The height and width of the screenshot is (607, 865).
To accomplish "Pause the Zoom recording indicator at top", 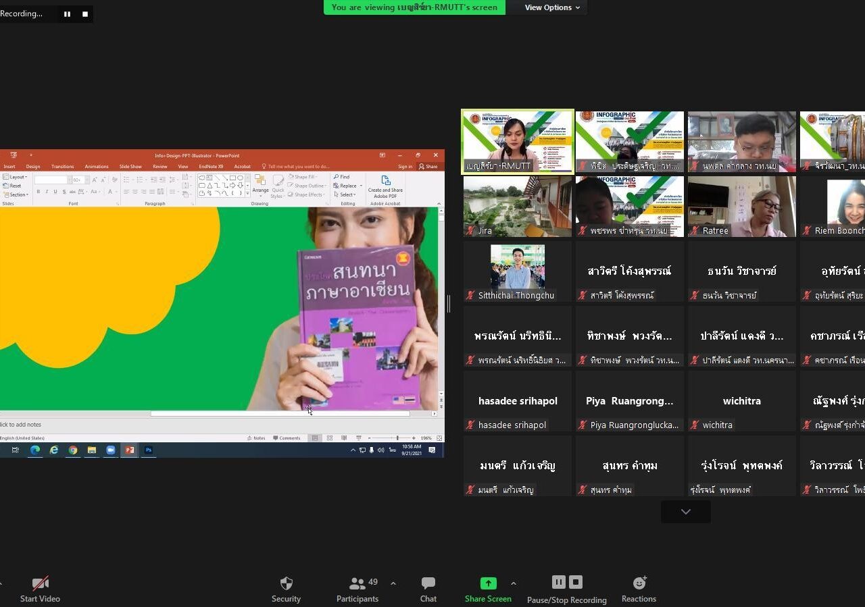I will (x=67, y=14).
